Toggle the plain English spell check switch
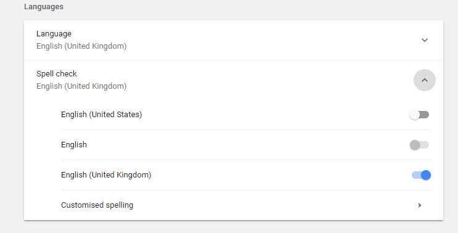 (419, 145)
